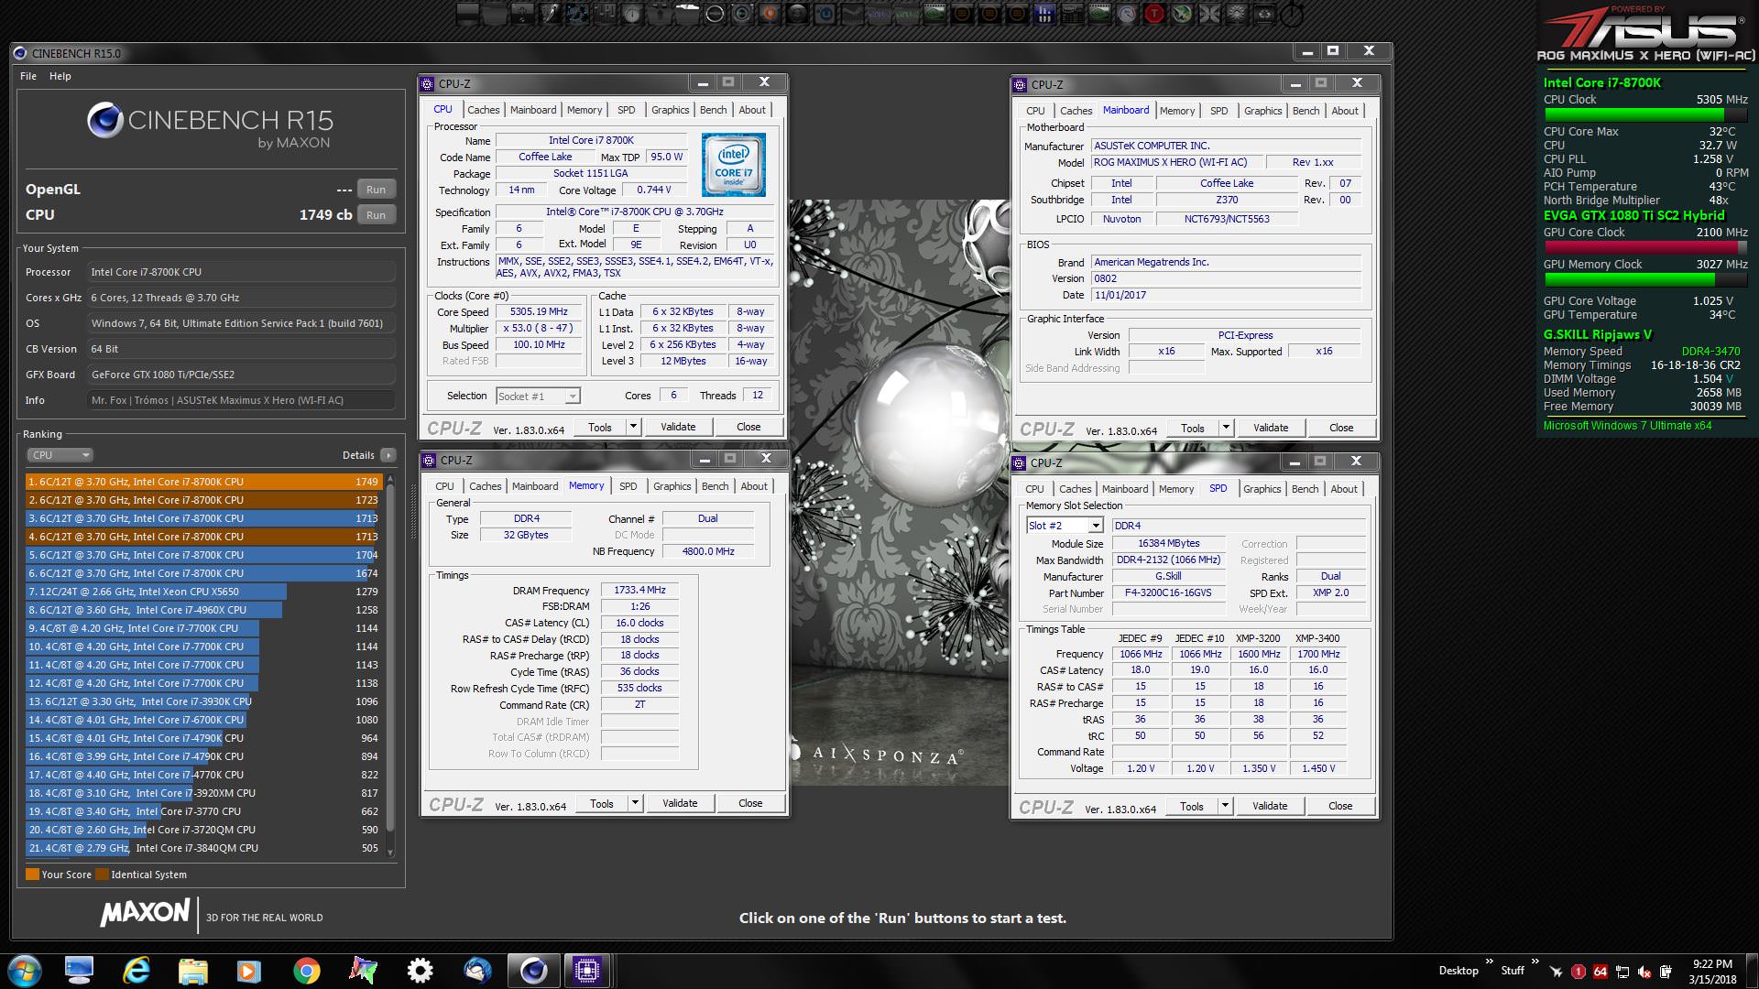Switch to CPU-Z via its purple taskbar icon
The image size is (1759, 989).
pyautogui.click(x=587, y=971)
